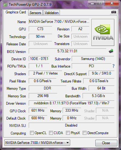
Task: Click the Default Clock Shader N/A field
Action: coord(105,118)
